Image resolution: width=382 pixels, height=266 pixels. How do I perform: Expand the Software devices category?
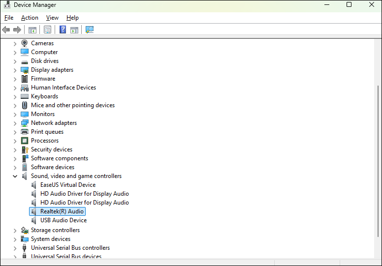pos(15,168)
